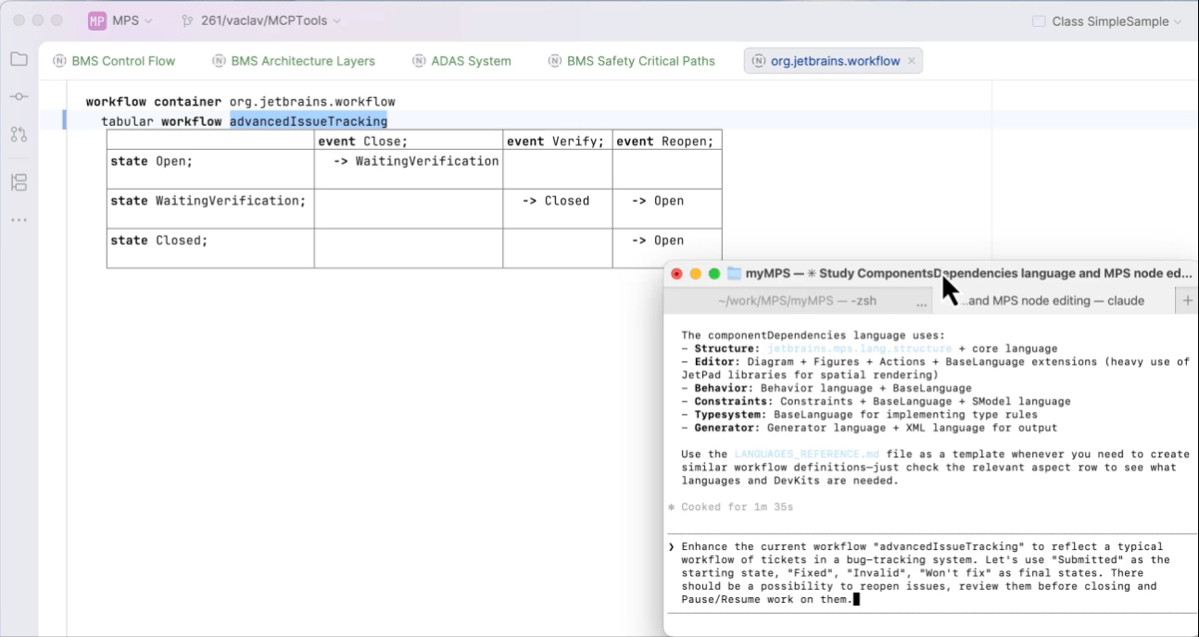Add a new terminal tab with plus button
Screen dimensions: 1199x637
pos(1187,301)
